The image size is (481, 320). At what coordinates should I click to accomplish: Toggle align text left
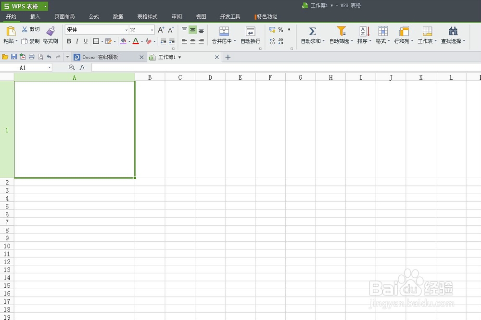[x=184, y=41]
